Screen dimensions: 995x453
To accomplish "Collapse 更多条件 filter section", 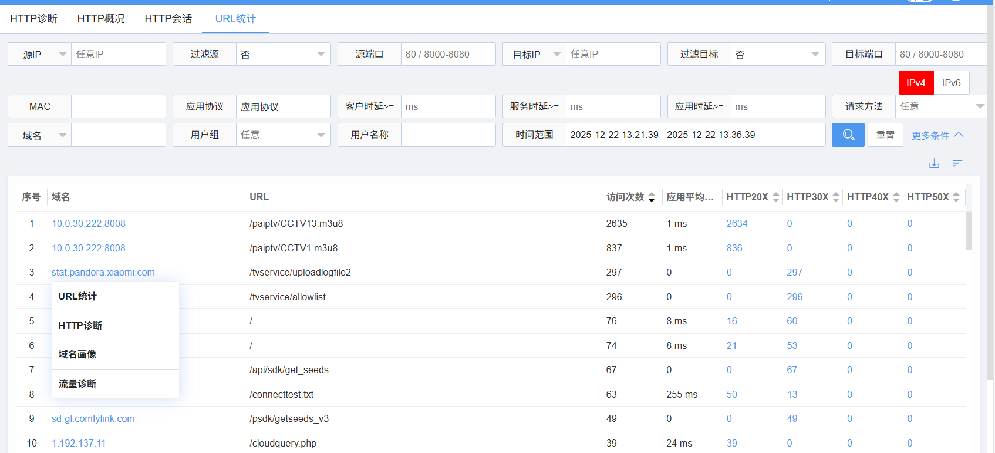I will click(x=937, y=135).
